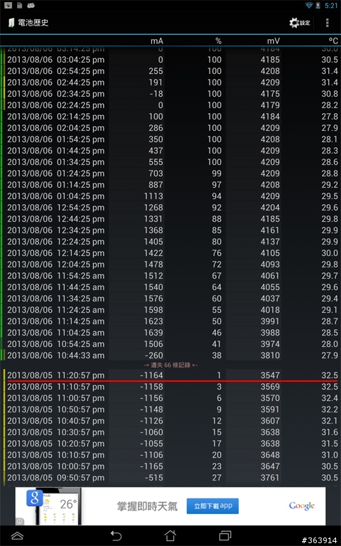Select the 02:44:25 pm record row
This screenshot has height=546, width=341.
[170, 82]
